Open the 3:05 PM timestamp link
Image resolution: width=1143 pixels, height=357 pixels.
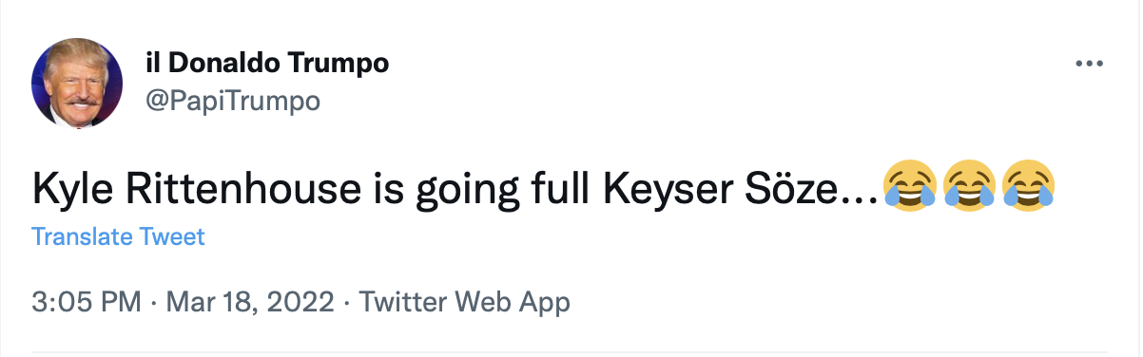(x=87, y=303)
